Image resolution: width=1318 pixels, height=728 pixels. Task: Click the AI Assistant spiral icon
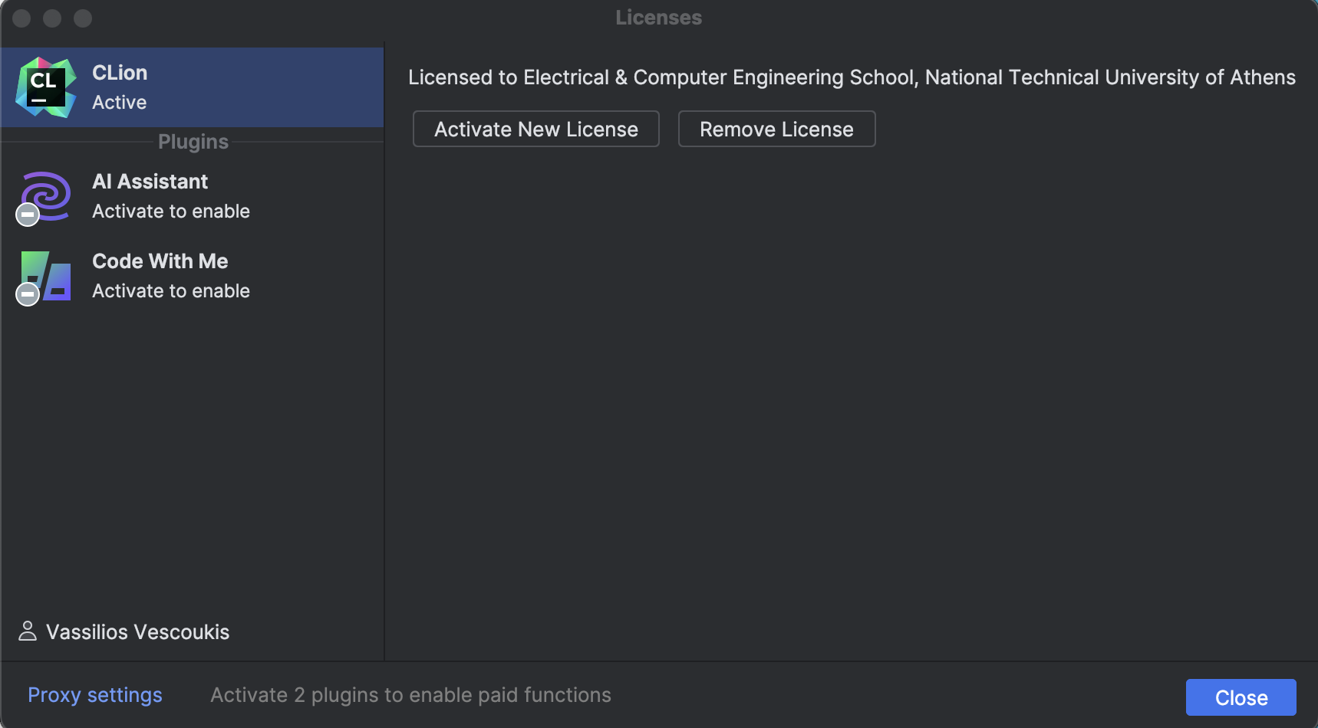tap(46, 196)
